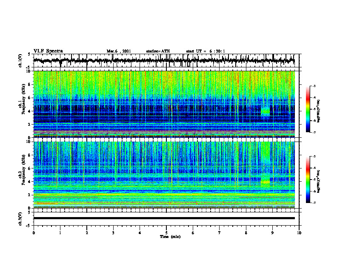Click the "4" kHz tick on ch.2 frequency axis

[x=29, y=182]
